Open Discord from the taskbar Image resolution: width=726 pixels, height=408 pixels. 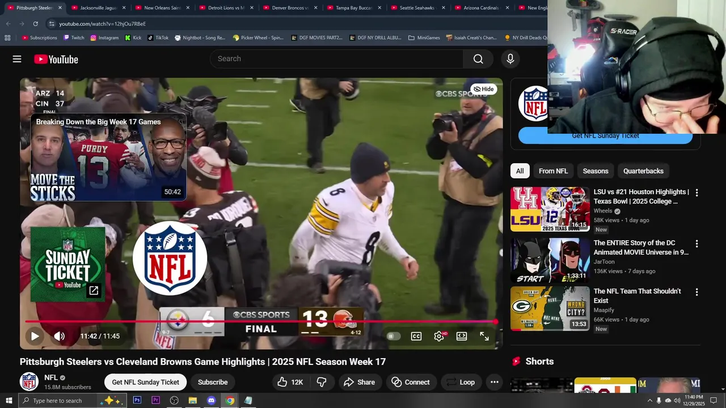tap(211, 401)
